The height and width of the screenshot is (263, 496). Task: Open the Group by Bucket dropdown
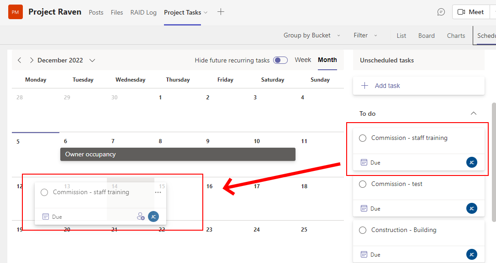coord(312,36)
